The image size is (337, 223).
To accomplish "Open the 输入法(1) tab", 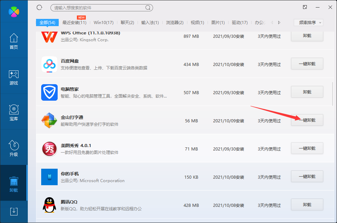I will pyautogui.click(x=150, y=23).
